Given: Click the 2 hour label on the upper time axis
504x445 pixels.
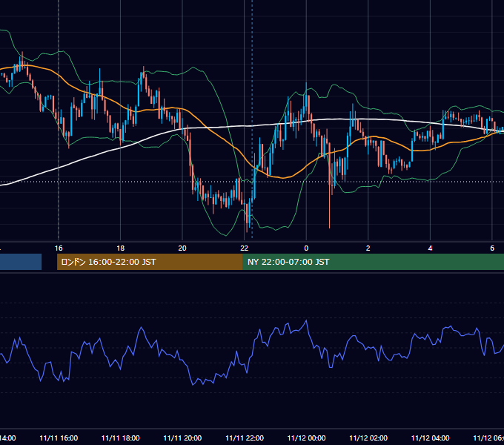Looking at the screenshot, I should click(368, 248).
